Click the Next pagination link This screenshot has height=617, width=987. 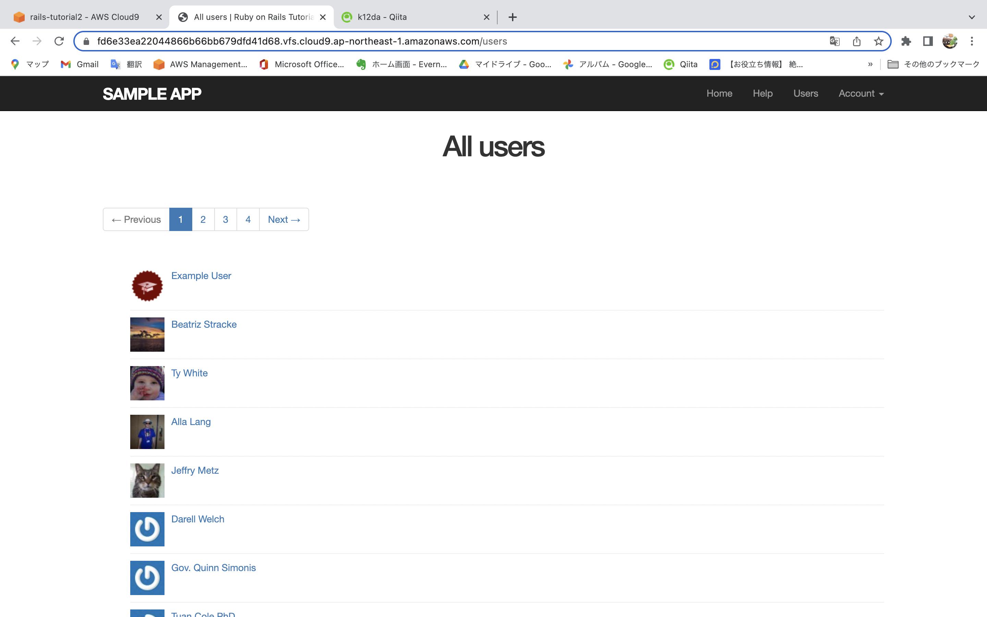(x=284, y=219)
